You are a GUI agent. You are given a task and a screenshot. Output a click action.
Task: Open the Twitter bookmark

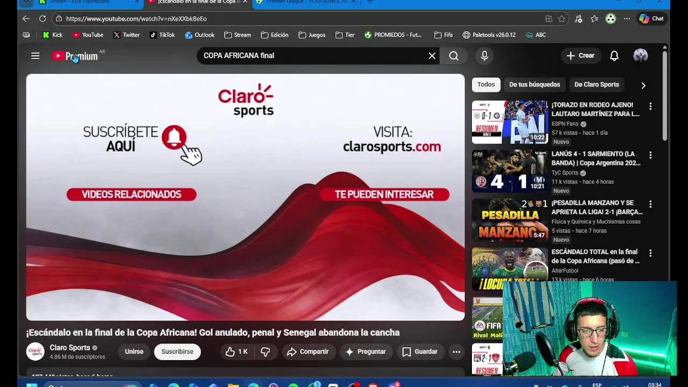click(x=126, y=35)
